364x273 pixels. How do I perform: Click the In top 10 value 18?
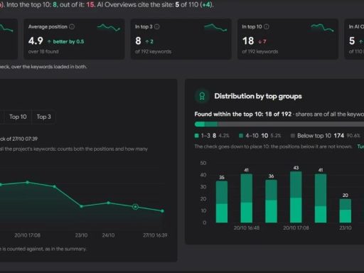[248, 41]
